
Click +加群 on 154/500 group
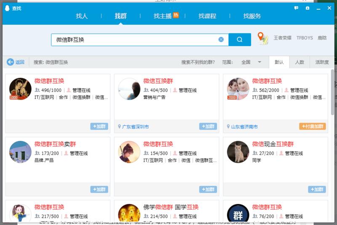208,189
